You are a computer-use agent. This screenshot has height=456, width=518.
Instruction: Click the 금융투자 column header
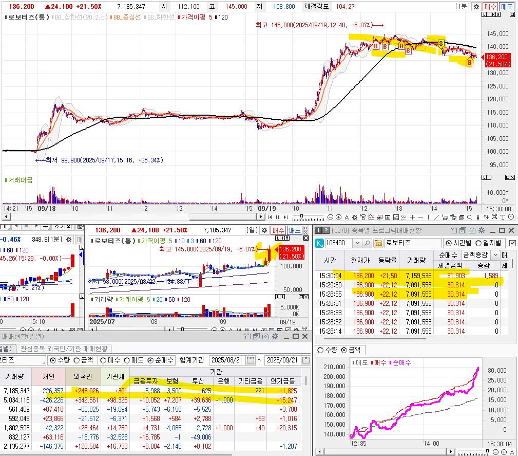[x=146, y=381]
